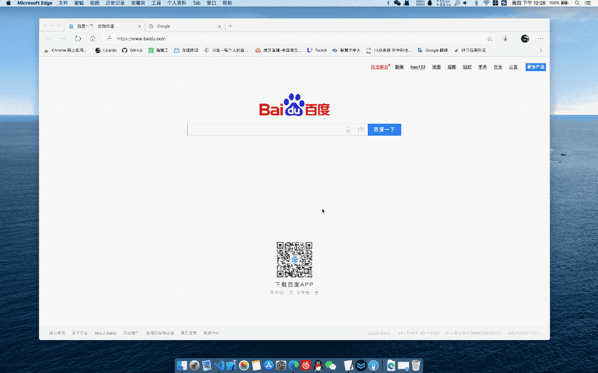This screenshot has height=373, width=598.
Task: Click the image search camera icon
Action: [361, 130]
